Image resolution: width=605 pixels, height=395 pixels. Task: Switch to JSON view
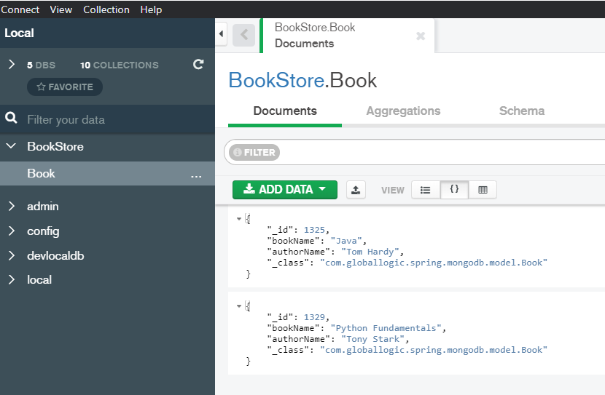(x=455, y=189)
